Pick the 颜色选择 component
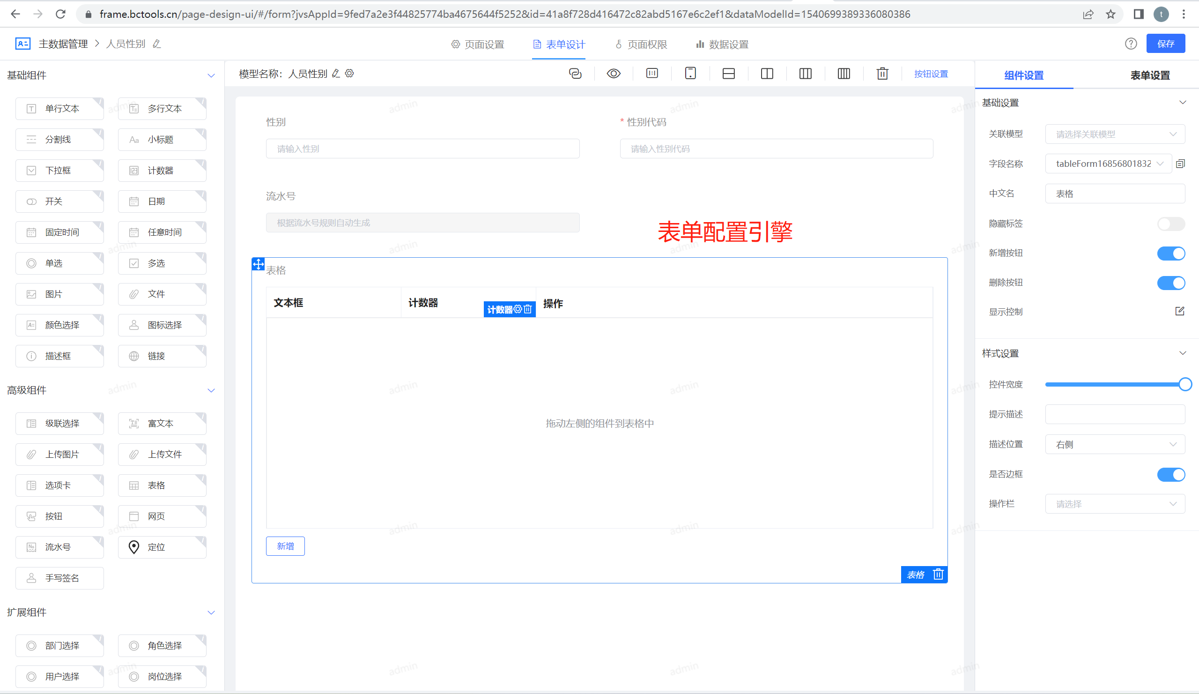Screen dimensions: 1199x694 (x=59, y=325)
